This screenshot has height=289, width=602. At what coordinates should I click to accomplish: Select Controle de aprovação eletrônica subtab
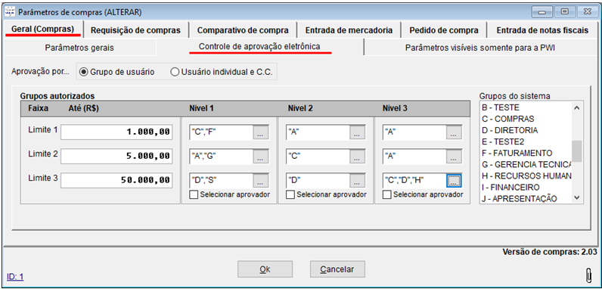point(259,47)
